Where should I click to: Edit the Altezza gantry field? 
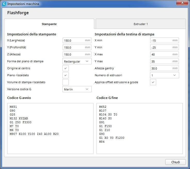161,68
